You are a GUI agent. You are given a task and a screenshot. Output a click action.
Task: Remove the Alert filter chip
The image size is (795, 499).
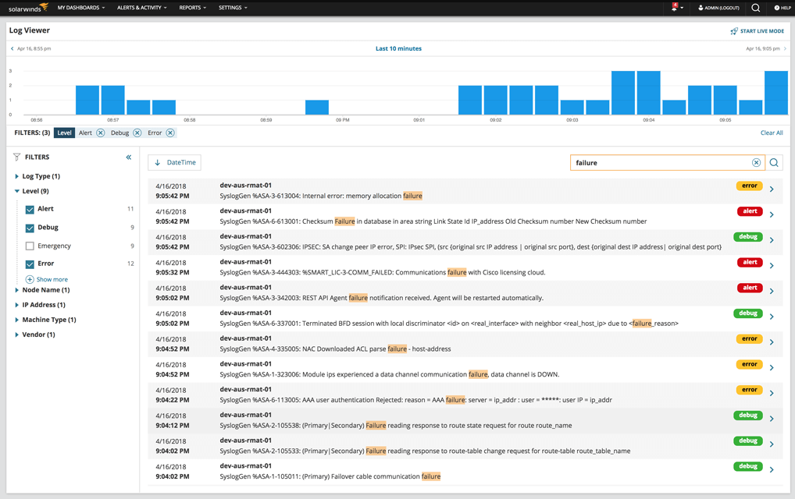pos(101,133)
